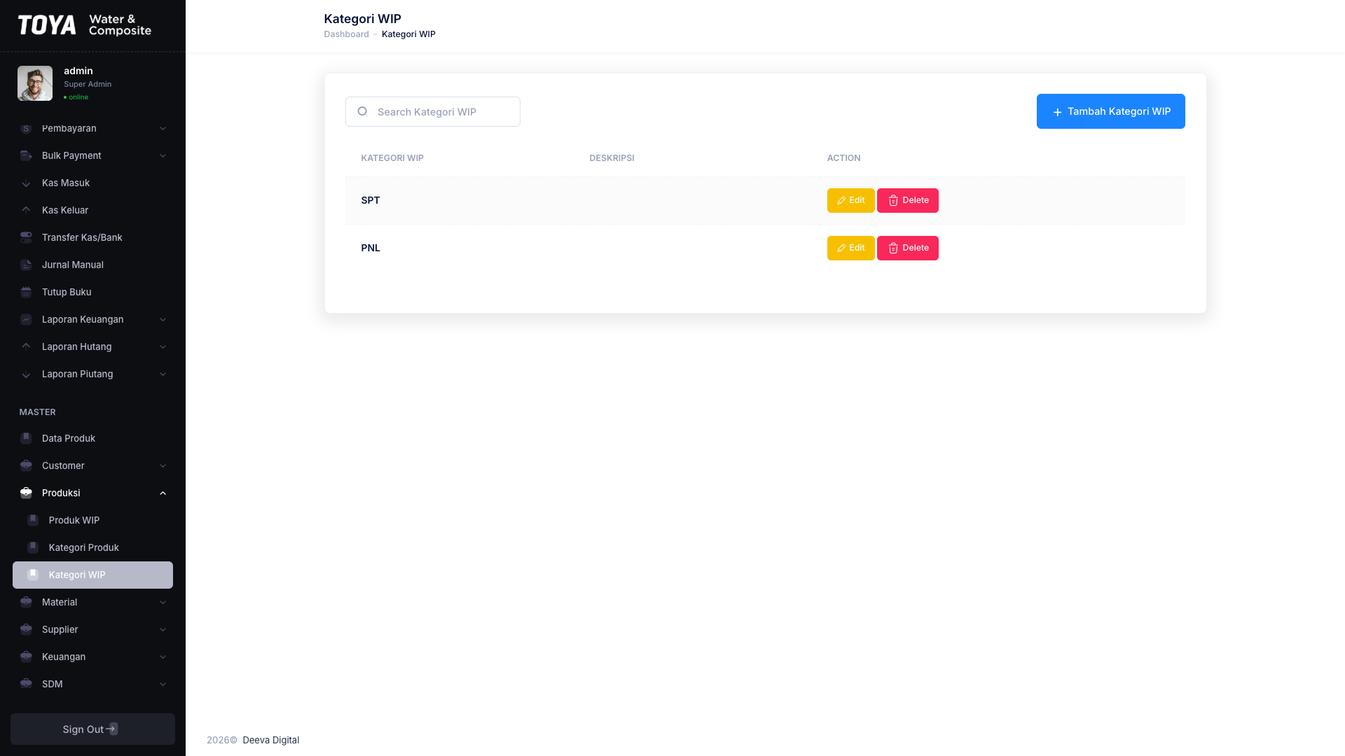This screenshot has width=1345, height=756.
Task: Click the Kategori Produk bookmark icon
Action: 33,548
